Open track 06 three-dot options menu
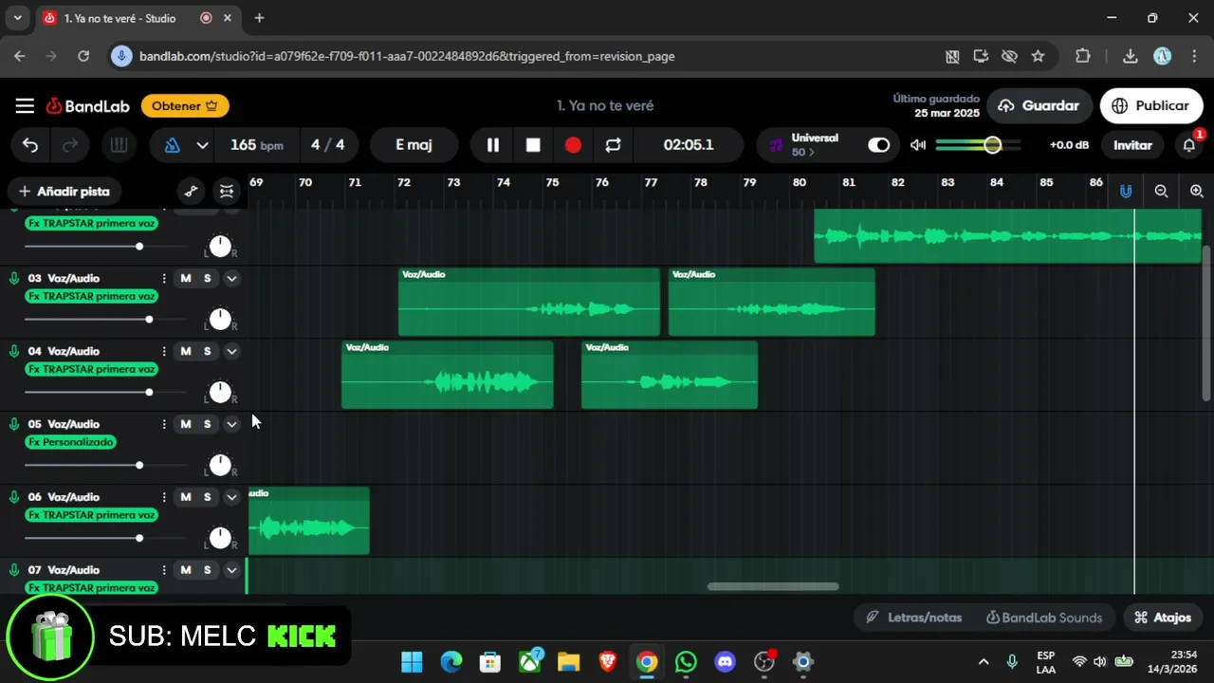 tap(164, 497)
